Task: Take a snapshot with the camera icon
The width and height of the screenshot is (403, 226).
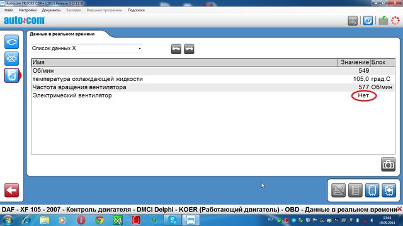Action: pos(388,164)
